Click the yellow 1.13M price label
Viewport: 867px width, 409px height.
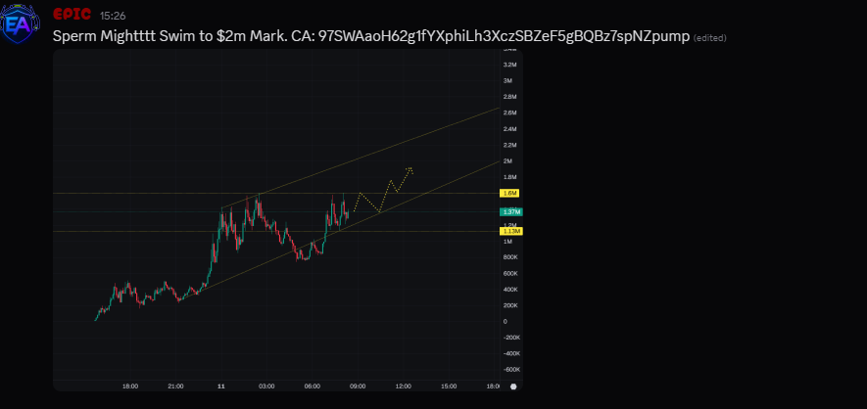coord(511,231)
